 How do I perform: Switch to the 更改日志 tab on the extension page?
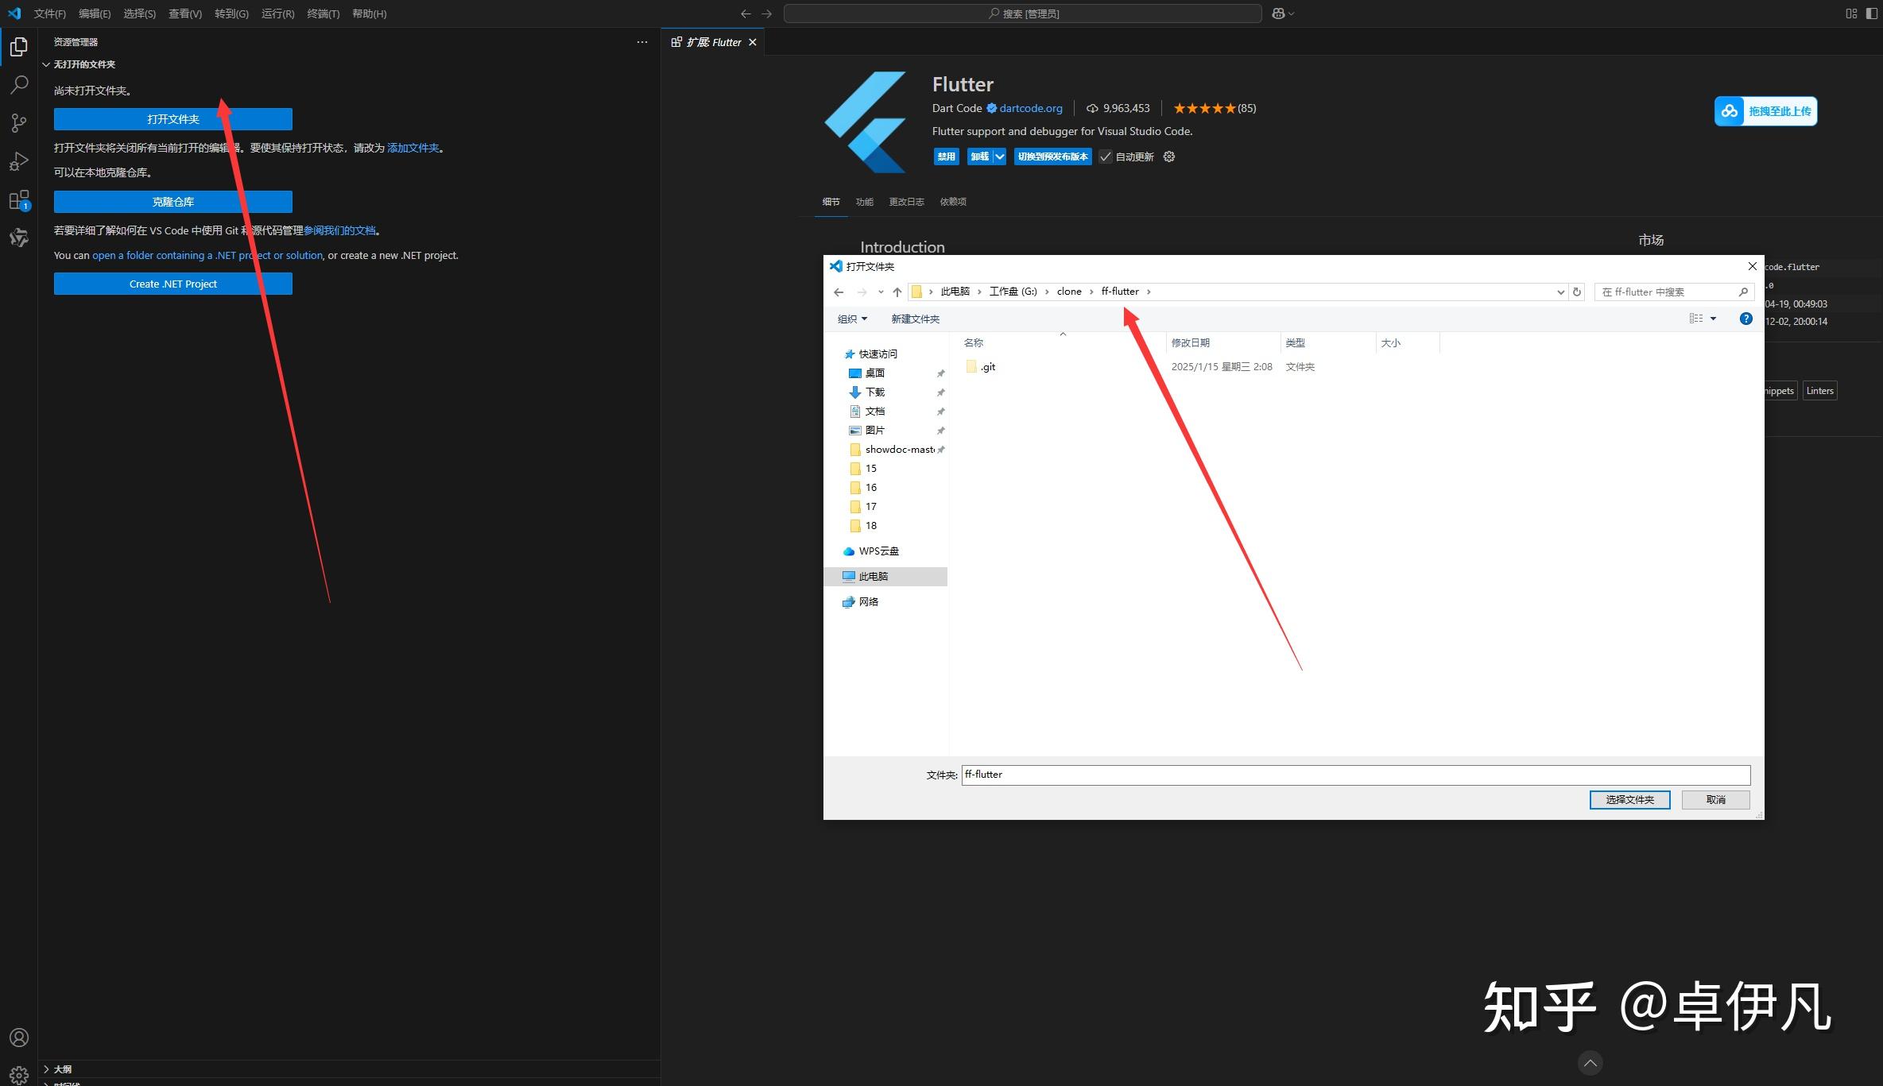pyautogui.click(x=906, y=202)
